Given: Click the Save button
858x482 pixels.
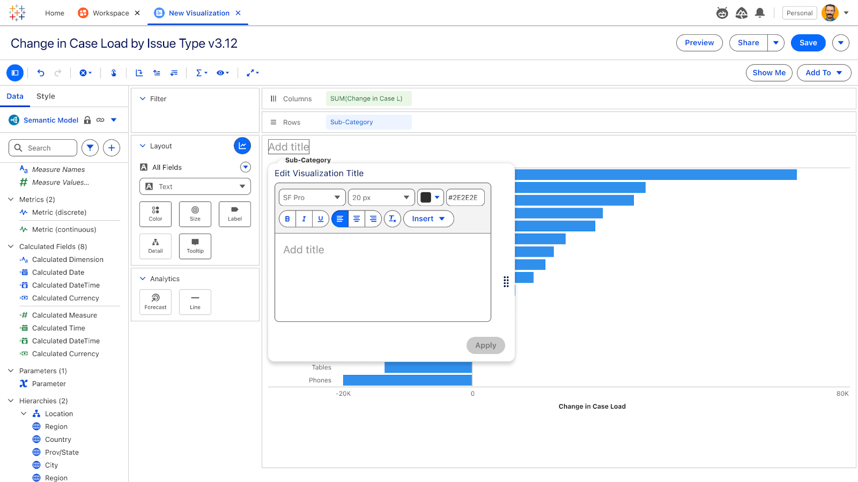Looking at the screenshot, I should tap(808, 43).
